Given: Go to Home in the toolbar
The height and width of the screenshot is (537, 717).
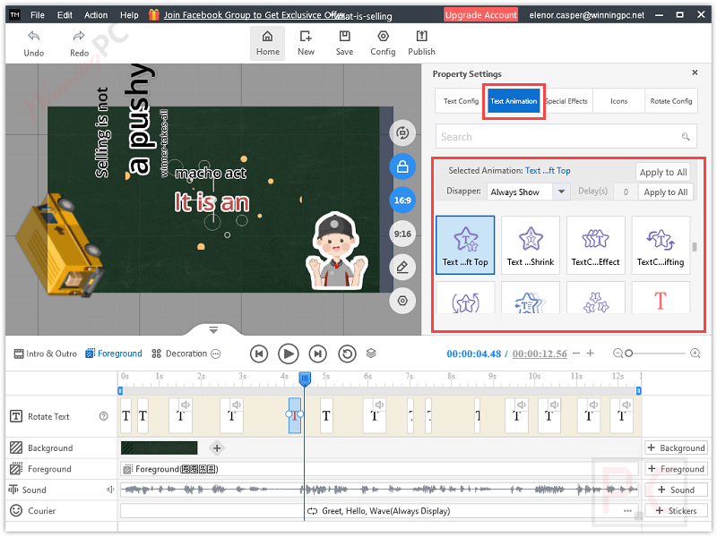Looking at the screenshot, I should click(x=267, y=43).
